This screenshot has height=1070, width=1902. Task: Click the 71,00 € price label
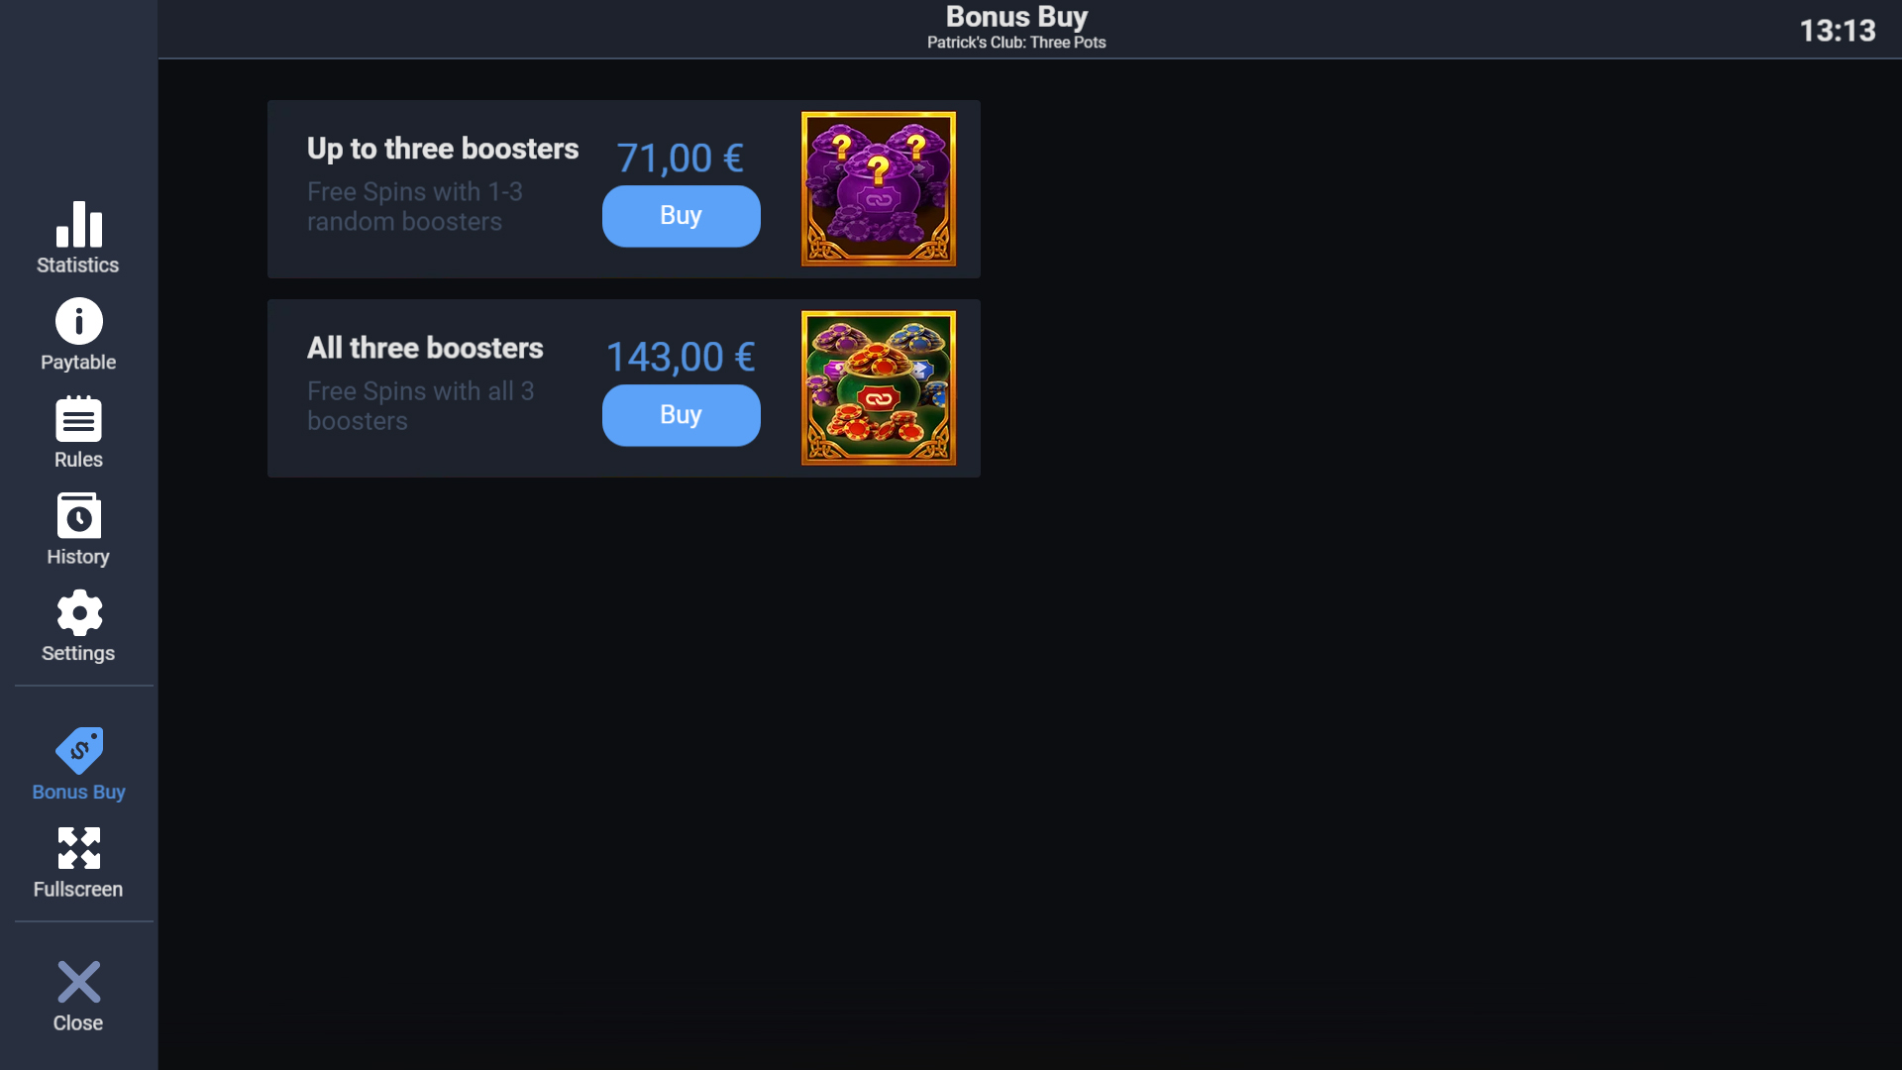tap(681, 159)
